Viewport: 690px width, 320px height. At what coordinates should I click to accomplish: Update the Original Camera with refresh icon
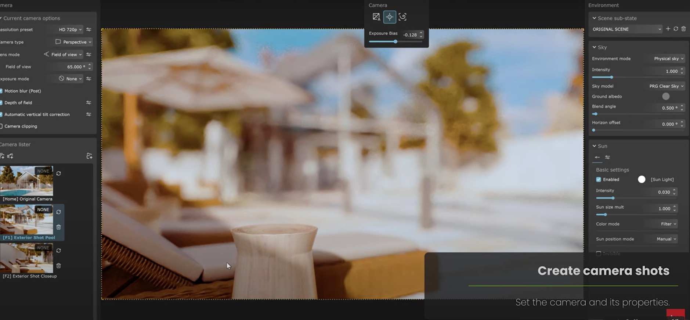click(x=58, y=173)
